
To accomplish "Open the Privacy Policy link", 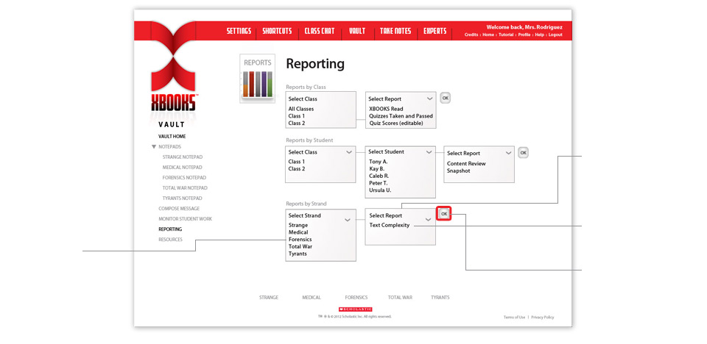I will pyautogui.click(x=542, y=317).
